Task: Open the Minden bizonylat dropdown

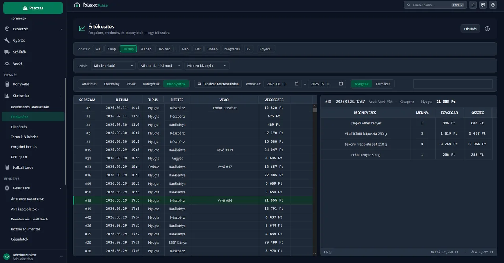Action: (x=207, y=66)
